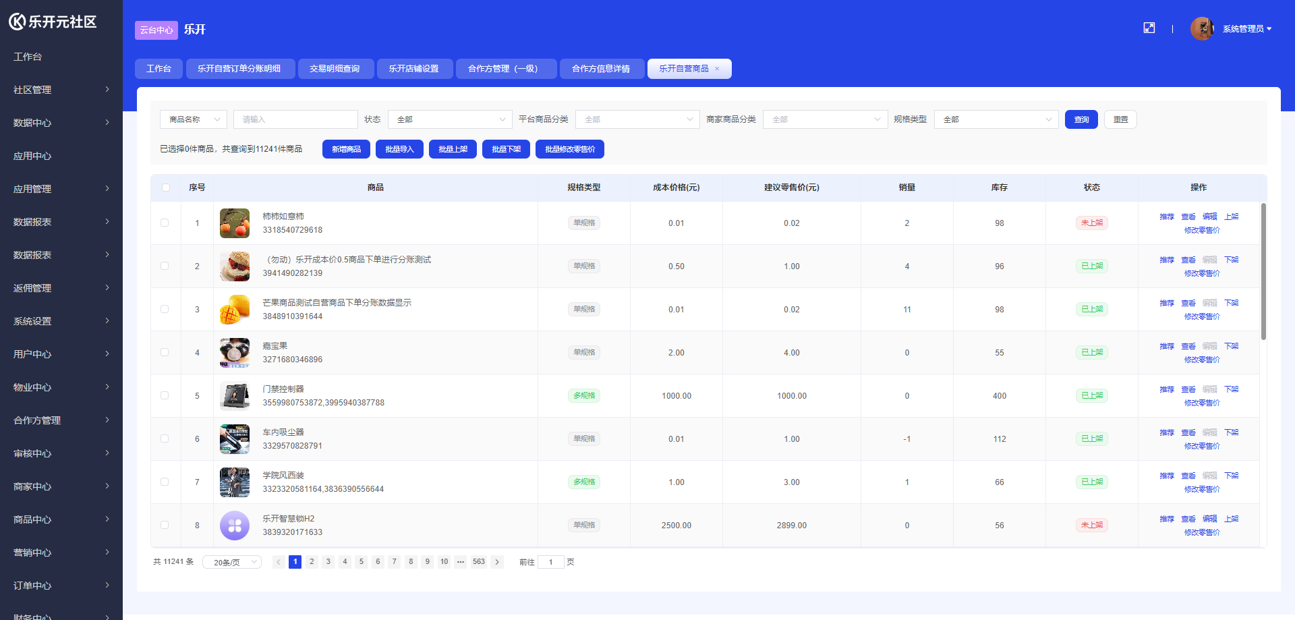Expand 社区管理 in the sidebar
The image size is (1295, 620).
coord(61,90)
